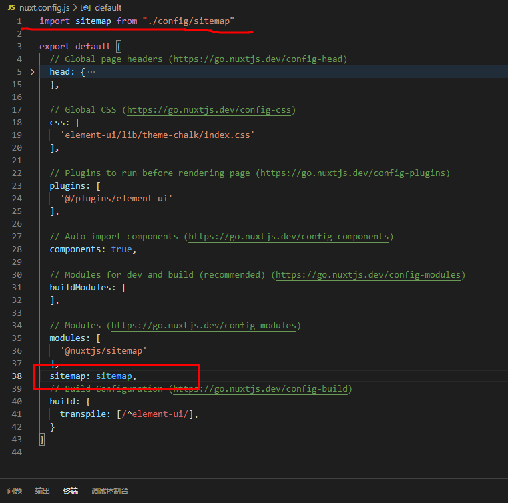This screenshot has width=508, height=503.
Task: Open the config-build documentation link
Action: click(x=260, y=388)
